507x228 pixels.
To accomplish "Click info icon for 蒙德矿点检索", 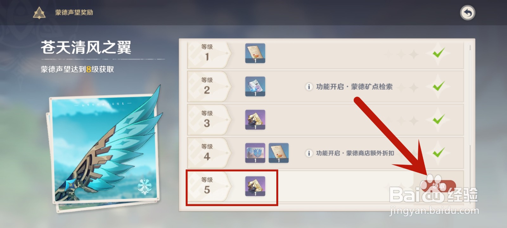I will coord(309,87).
